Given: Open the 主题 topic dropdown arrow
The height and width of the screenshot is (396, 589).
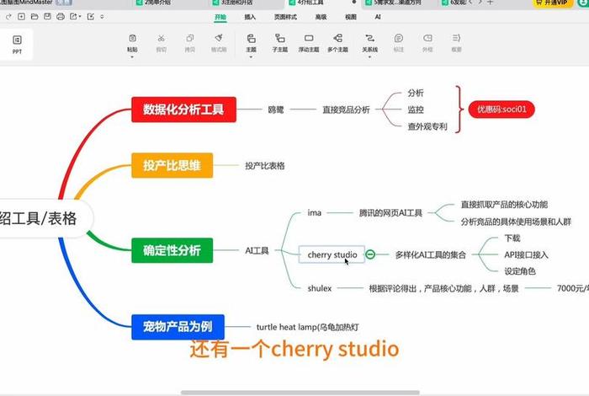Looking at the screenshot, I should pos(251,57).
